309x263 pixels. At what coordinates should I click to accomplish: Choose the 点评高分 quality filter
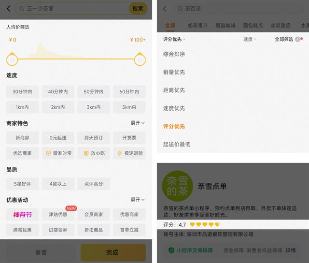click(x=94, y=184)
